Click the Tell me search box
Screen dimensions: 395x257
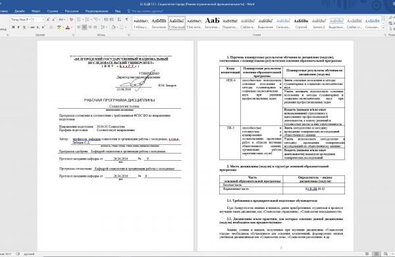click(145, 11)
